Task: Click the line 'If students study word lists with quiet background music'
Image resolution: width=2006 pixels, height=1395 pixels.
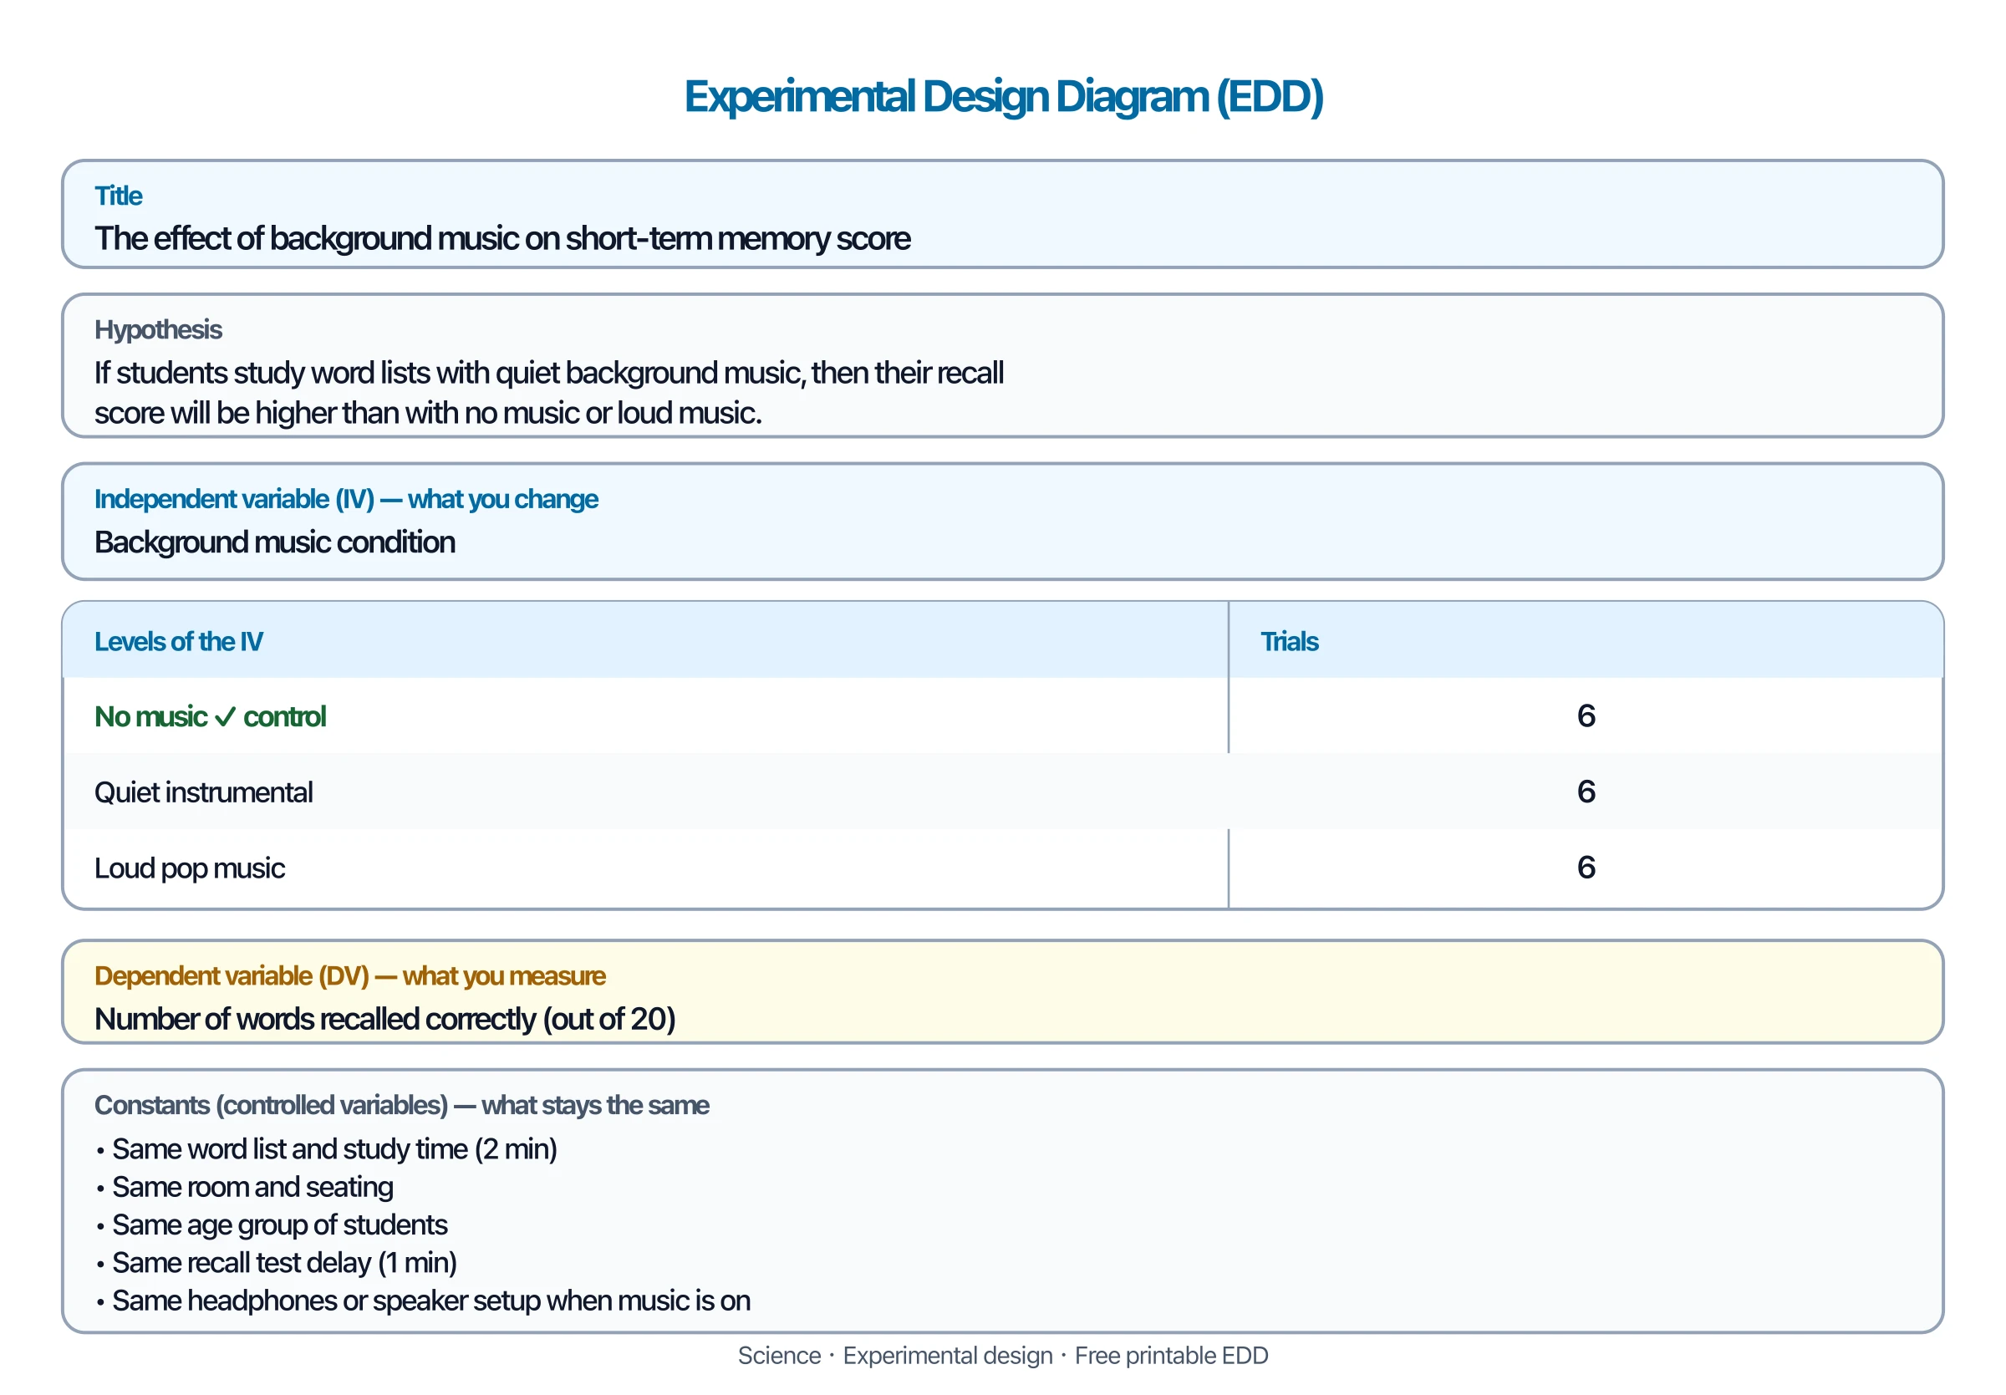Action: (x=548, y=373)
